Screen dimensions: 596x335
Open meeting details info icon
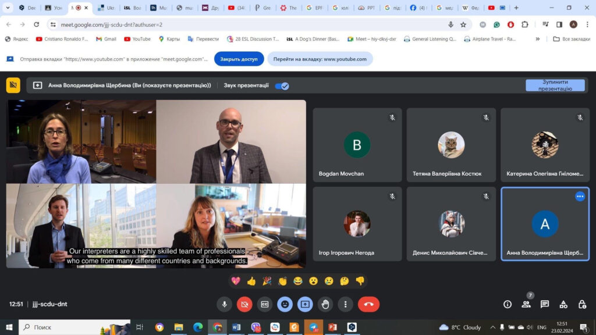click(x=508, y=304)
